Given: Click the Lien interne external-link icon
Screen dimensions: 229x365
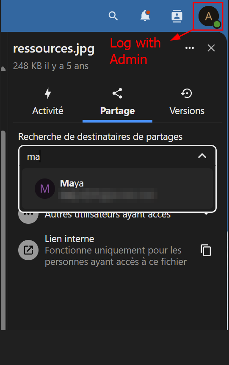Looking at the screenshot, I should 28,250.
